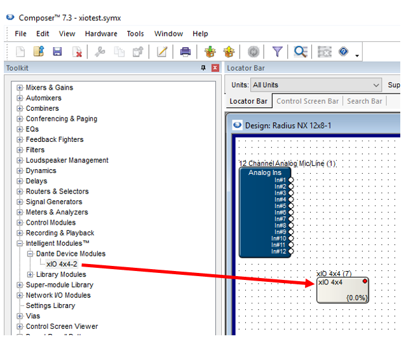This screenshot has width=406, height=341.
Task: Select Control Screen Viewer tree item
Action: pyautogui.click(x=62, y=326)
